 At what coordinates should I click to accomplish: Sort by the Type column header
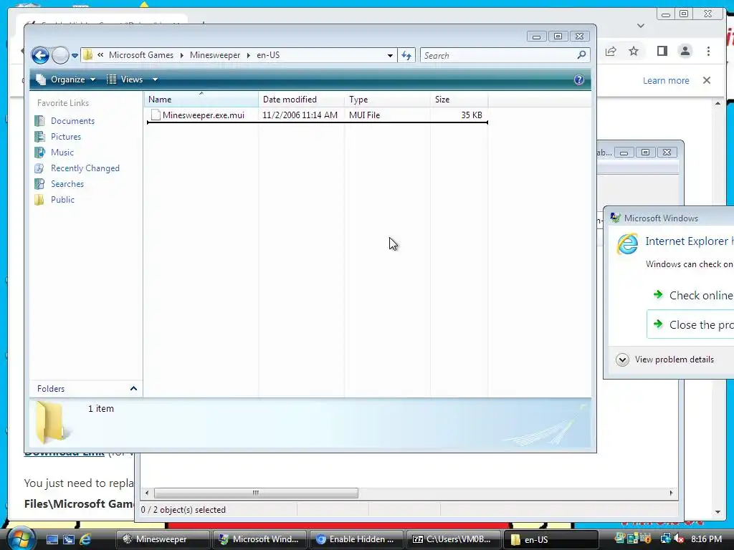(x=387, y=99)
